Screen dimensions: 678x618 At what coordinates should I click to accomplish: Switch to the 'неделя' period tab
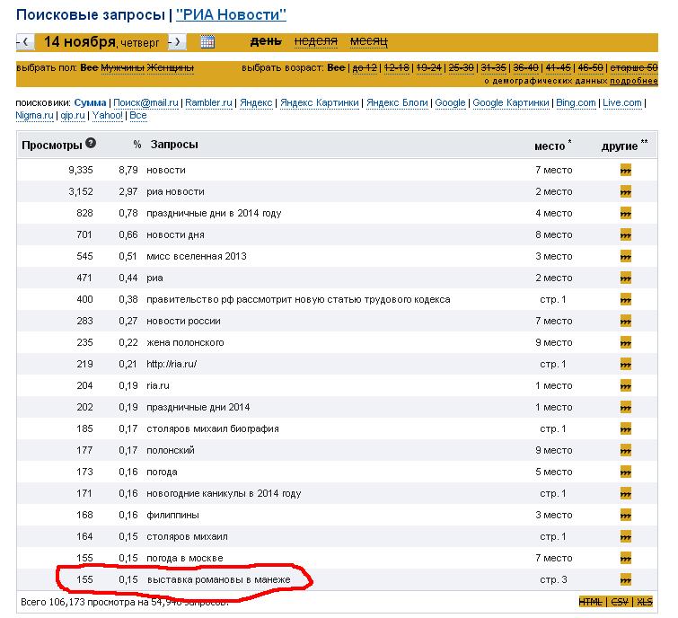(x=315, y=41)
